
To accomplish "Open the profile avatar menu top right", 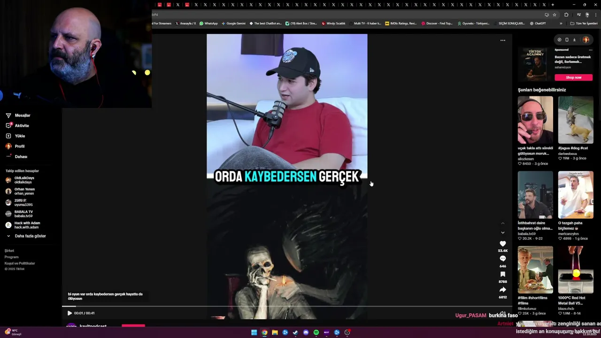I will click(x=586, y=40).
